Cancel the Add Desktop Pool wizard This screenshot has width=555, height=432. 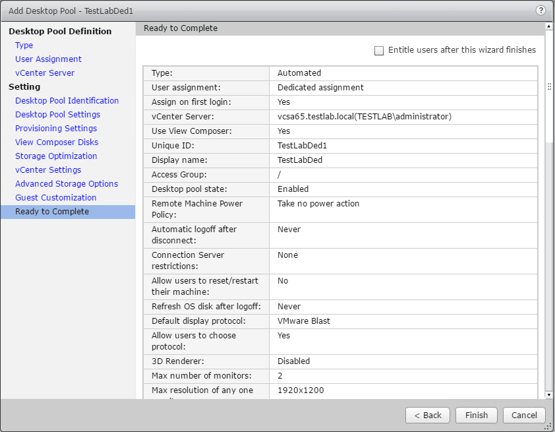(x=524, y=416)
